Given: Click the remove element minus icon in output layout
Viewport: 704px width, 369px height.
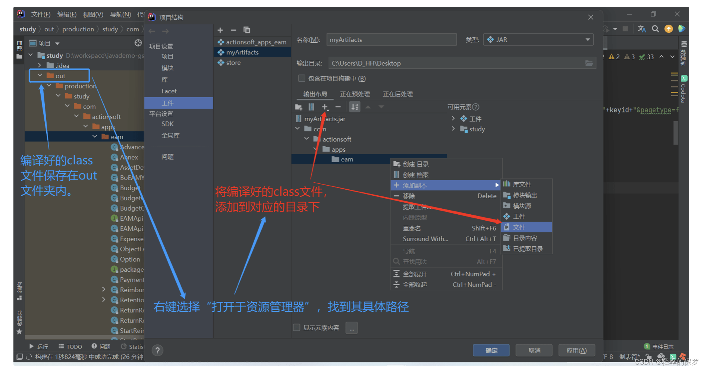Looking at the screenshot, I should tap(338, 107).
